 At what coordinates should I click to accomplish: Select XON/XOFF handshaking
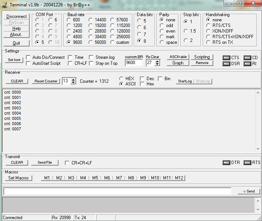(208, 31)
